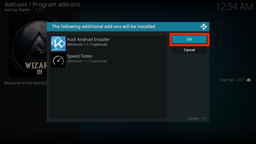Click the "2 items - 1/1" counter
Image resolution: width=256 pixels, height=144 pixels.
pos(197,118)
